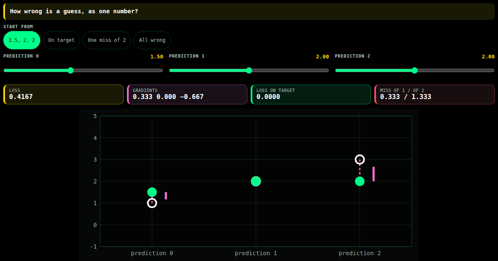Click the Prediction 2 value 2.00
This screenshot has width=498, height=261.
click(488, 57)
